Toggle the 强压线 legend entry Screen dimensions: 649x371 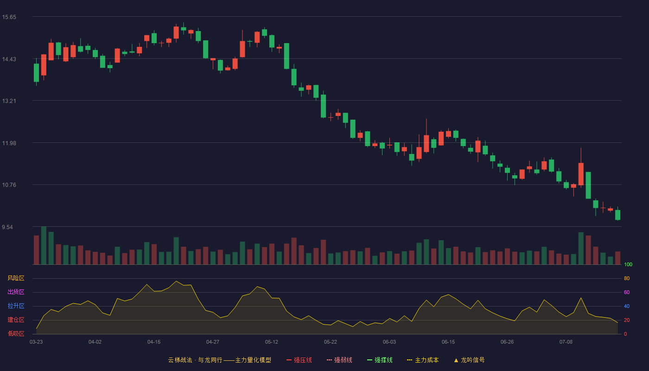tap(299, 360)
